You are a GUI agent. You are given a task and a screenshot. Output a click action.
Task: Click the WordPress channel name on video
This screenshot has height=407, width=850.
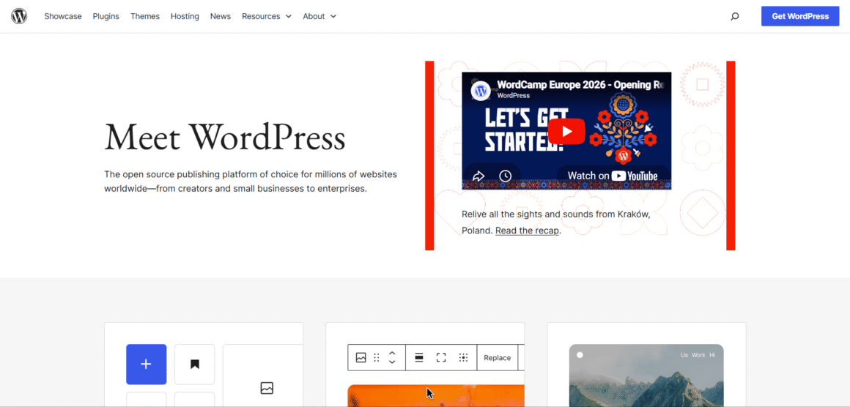coord(514,96)
